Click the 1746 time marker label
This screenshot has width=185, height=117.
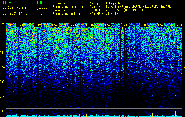pyautogui.click(x=108, y=25)
